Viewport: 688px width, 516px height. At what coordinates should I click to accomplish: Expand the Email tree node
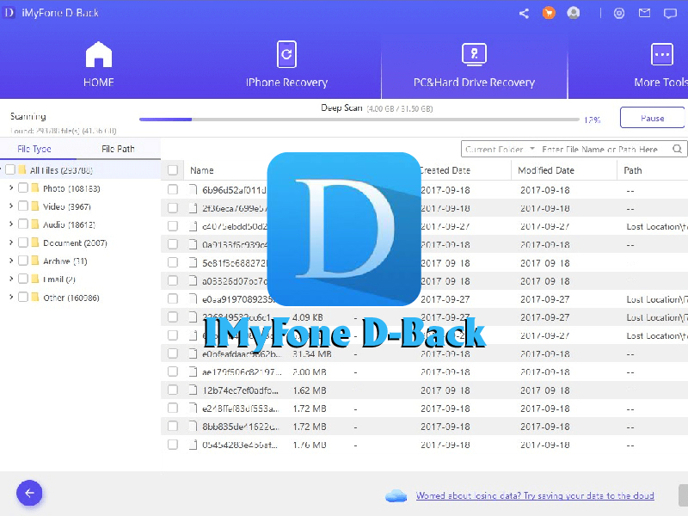tap(11, 279)
